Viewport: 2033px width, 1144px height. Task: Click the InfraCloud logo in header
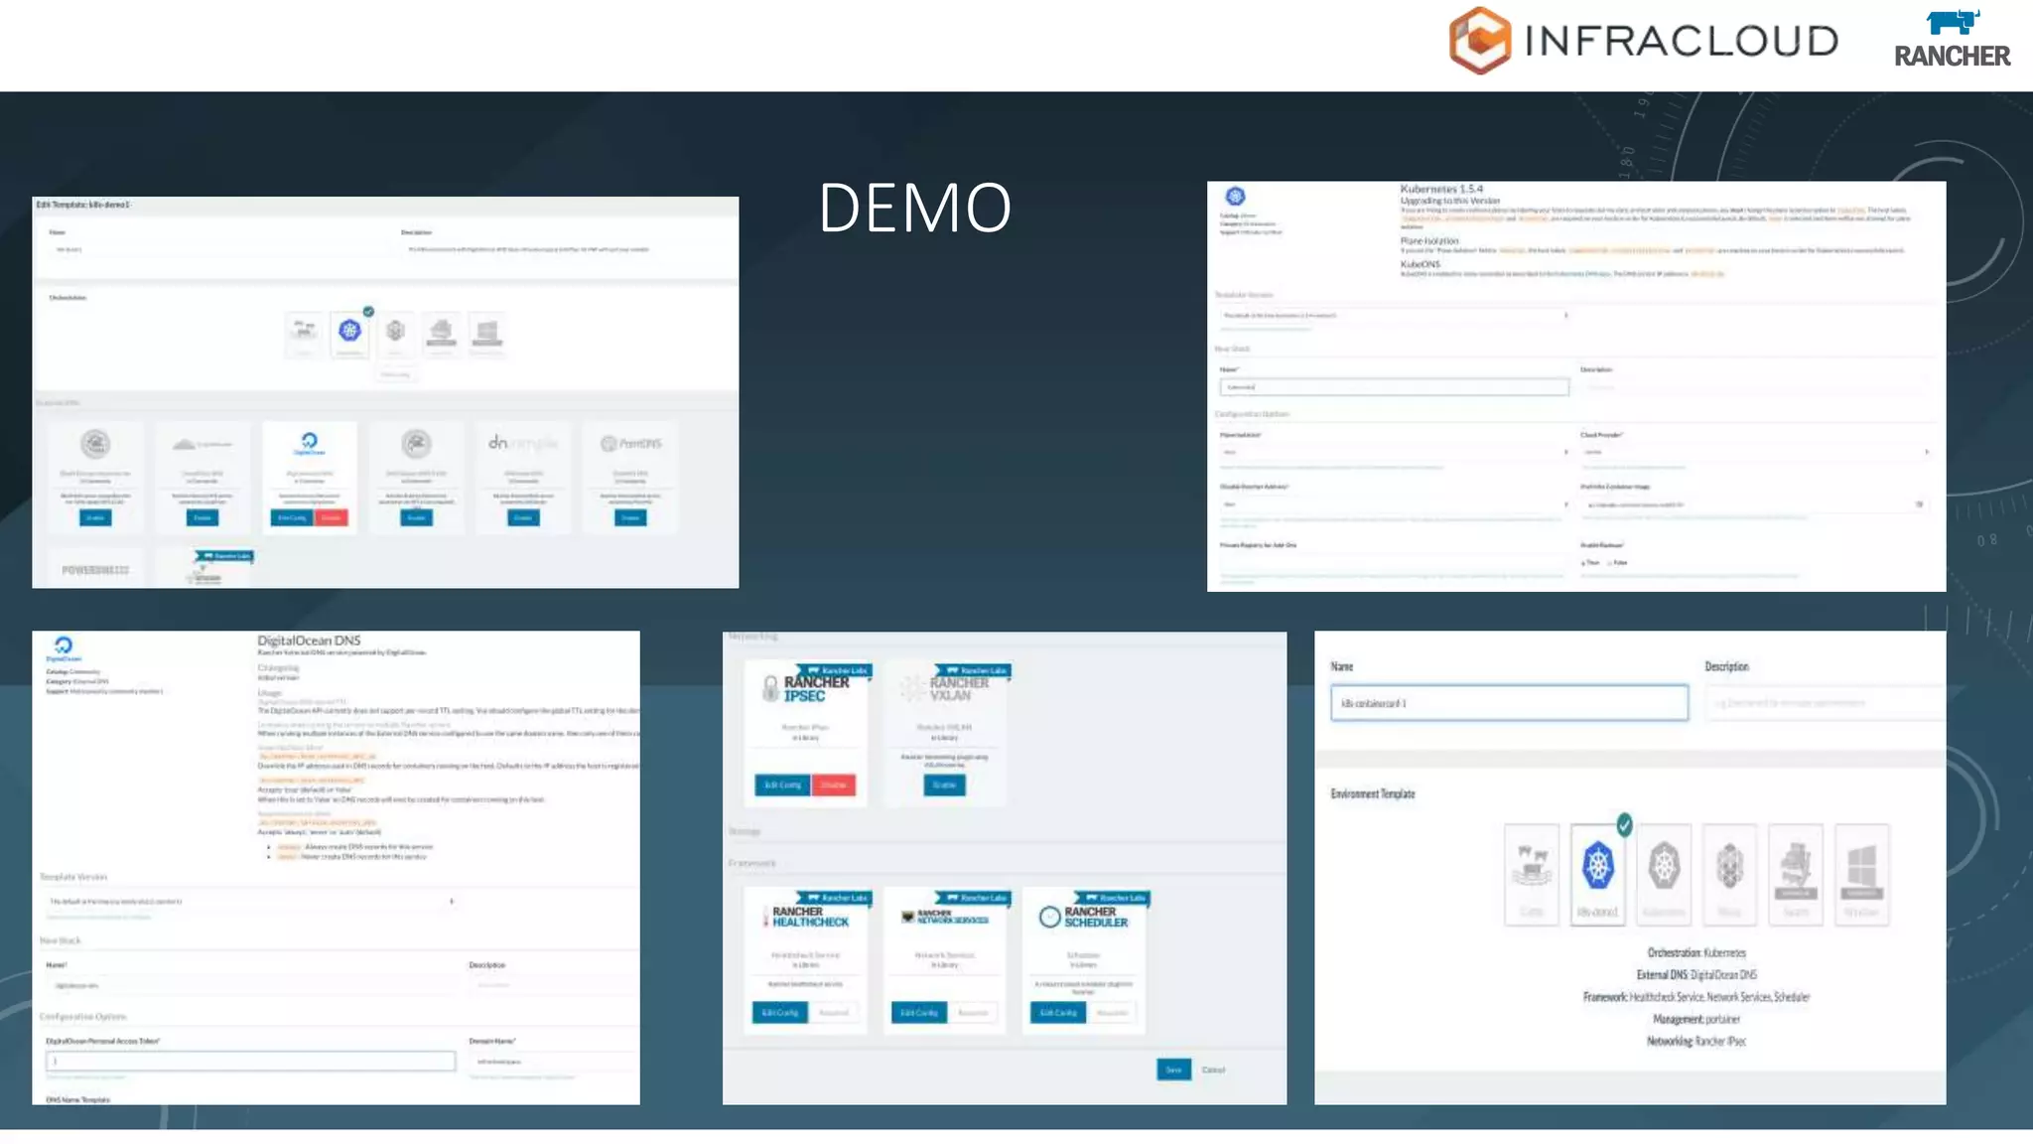click(x=1643, y=41)
